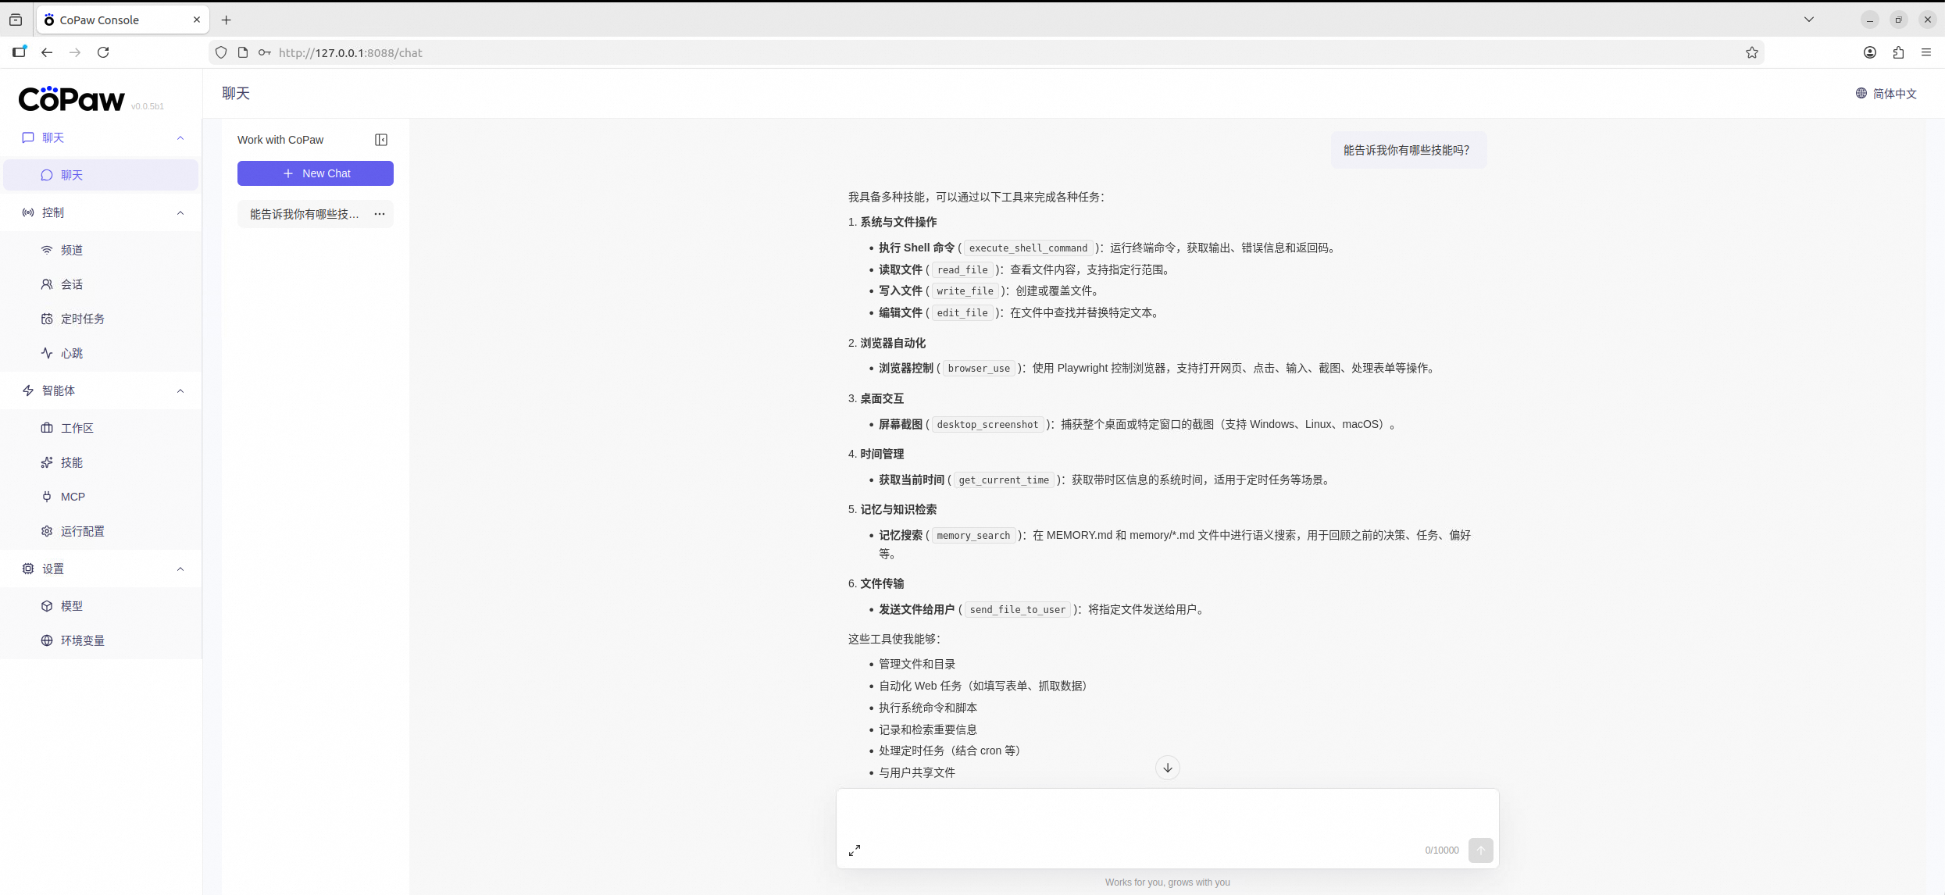Open the 频道 channels page
1945x895 pixels.
coord(101,250)
